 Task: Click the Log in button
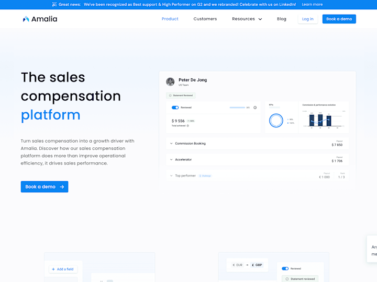308,19
